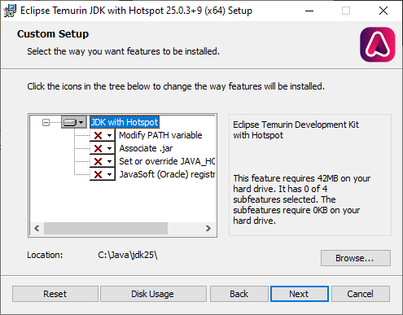Open the JavaSoft (Oracle) registry feature dropdown

pos(103,174)
